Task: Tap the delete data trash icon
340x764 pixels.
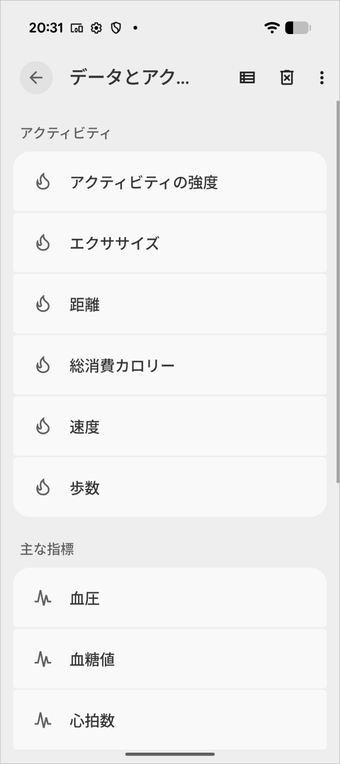Action: click(287, 78)
